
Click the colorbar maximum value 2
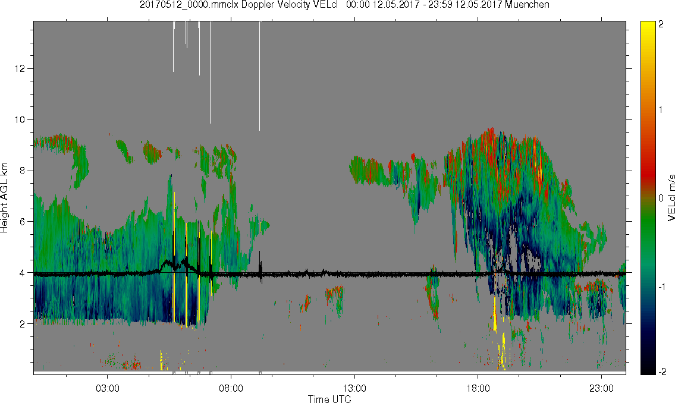point(661,24)
